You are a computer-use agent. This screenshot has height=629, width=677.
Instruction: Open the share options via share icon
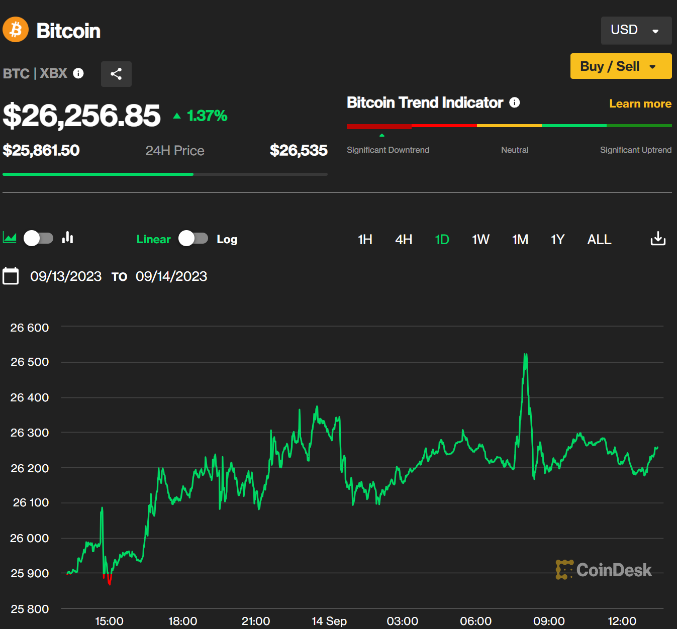click(116, 74)
